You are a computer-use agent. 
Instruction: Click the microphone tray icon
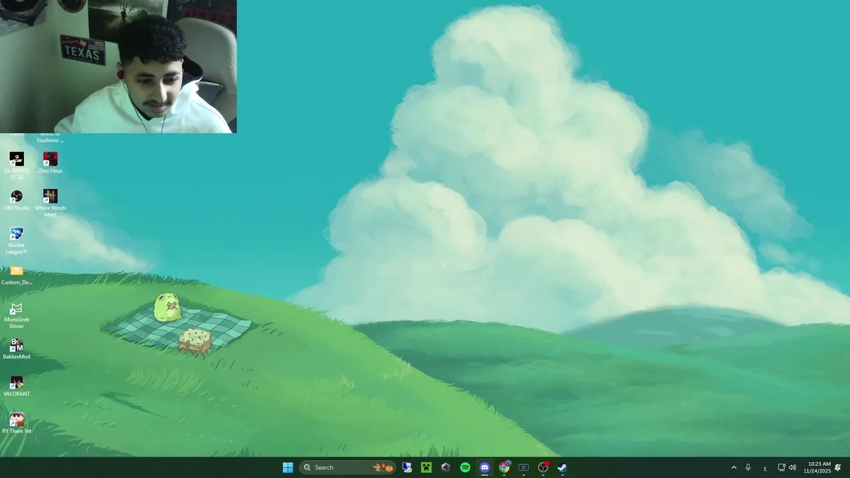pos(748,467)
